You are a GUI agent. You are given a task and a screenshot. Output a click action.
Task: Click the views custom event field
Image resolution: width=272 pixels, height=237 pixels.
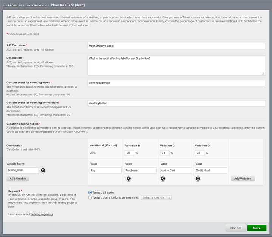[x=176, y=82]
